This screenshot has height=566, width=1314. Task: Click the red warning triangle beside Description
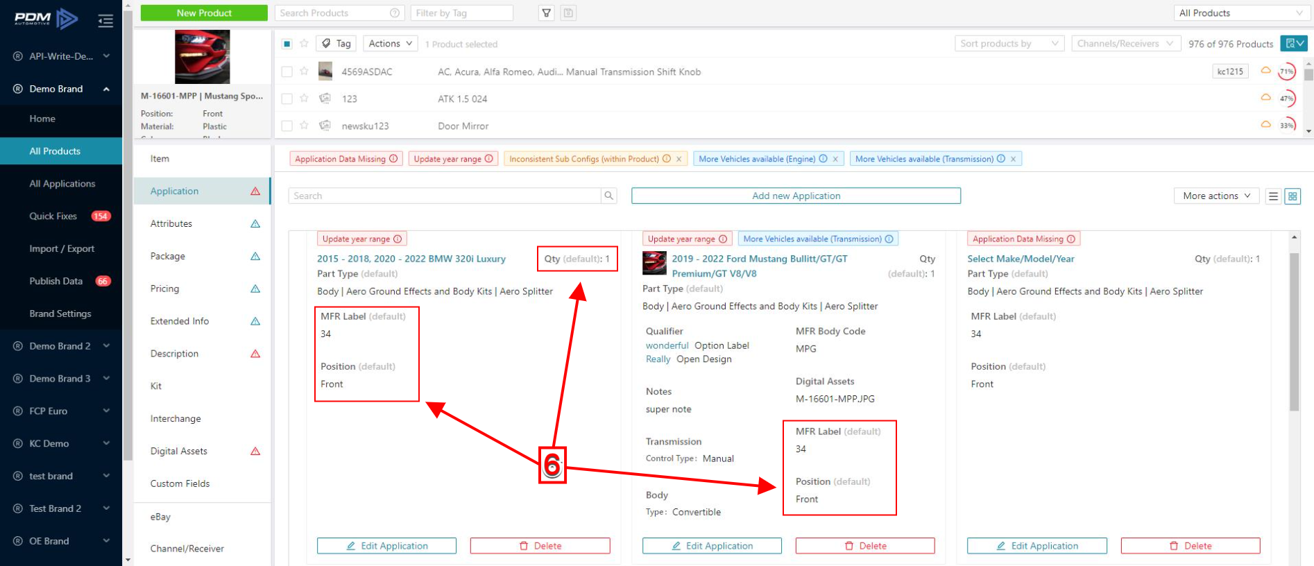(255, 354)
